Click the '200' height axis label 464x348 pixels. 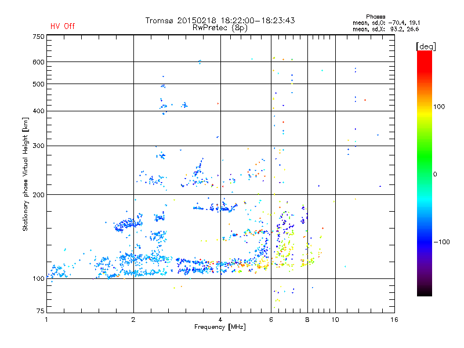pos(38,195)
